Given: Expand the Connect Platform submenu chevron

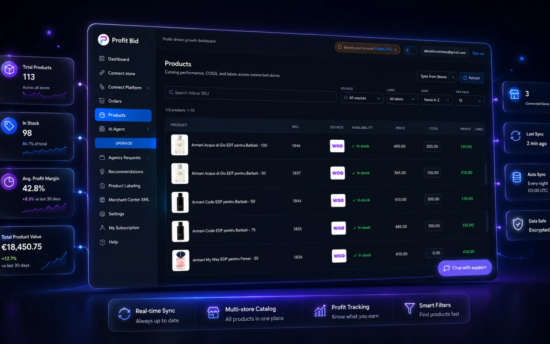Looking at the screenshot, I should click(x=148, y=88).
